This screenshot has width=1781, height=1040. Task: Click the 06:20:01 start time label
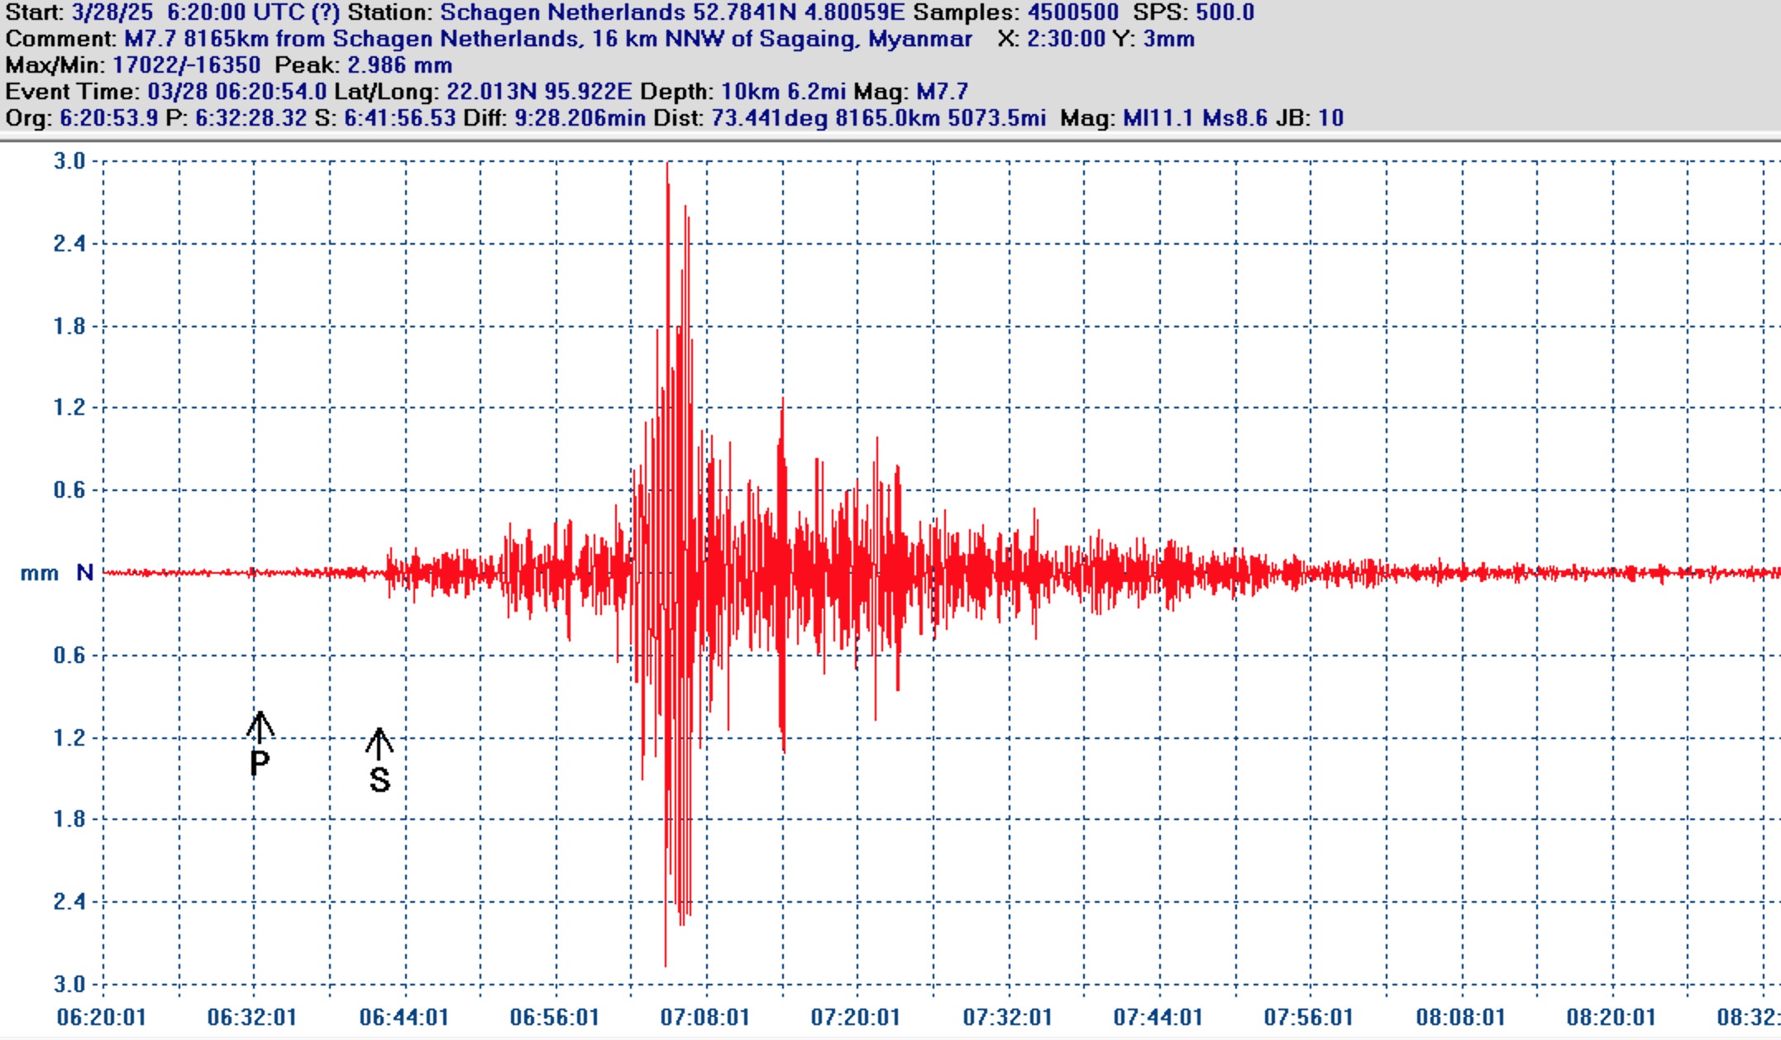[102, 1018]
